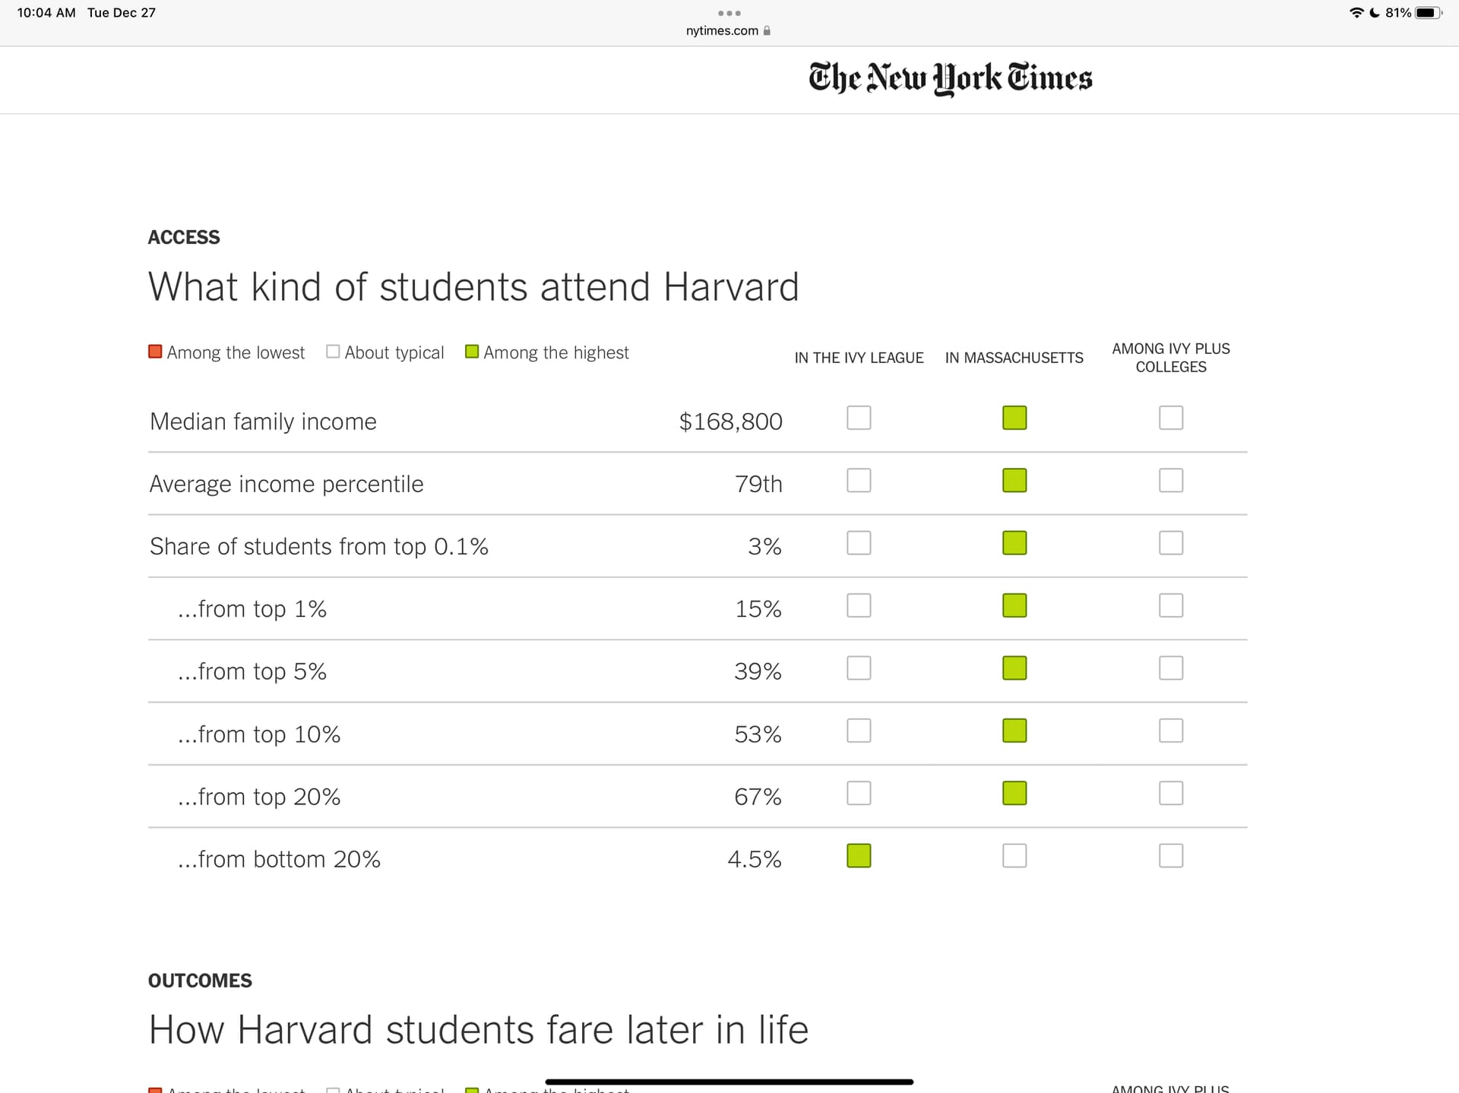
Task: Tap the battery indicator icon
Action: pyautogui.click(x=1427, y=13)
